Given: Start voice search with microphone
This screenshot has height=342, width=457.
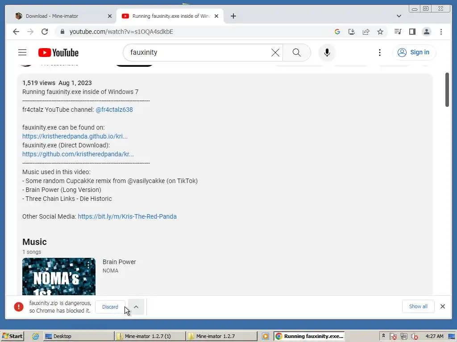Looking at the screenshot, I should 327,53.
